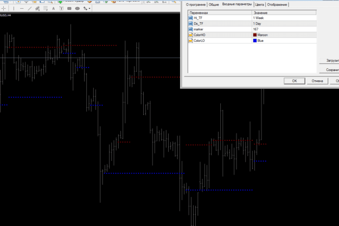Select the Horizontal Line drawing tool

tap(22, 9)
